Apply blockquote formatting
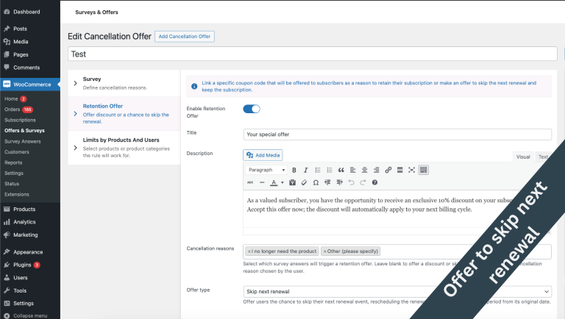Image resolution: width=565 pixels, height=319 pixels. 341,170
